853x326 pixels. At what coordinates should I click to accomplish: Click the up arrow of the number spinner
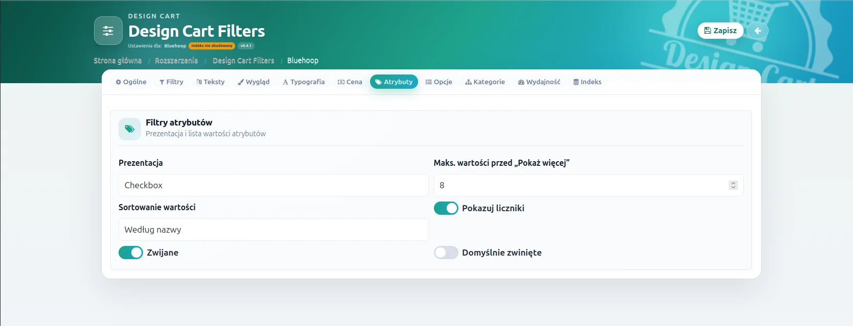733,183
